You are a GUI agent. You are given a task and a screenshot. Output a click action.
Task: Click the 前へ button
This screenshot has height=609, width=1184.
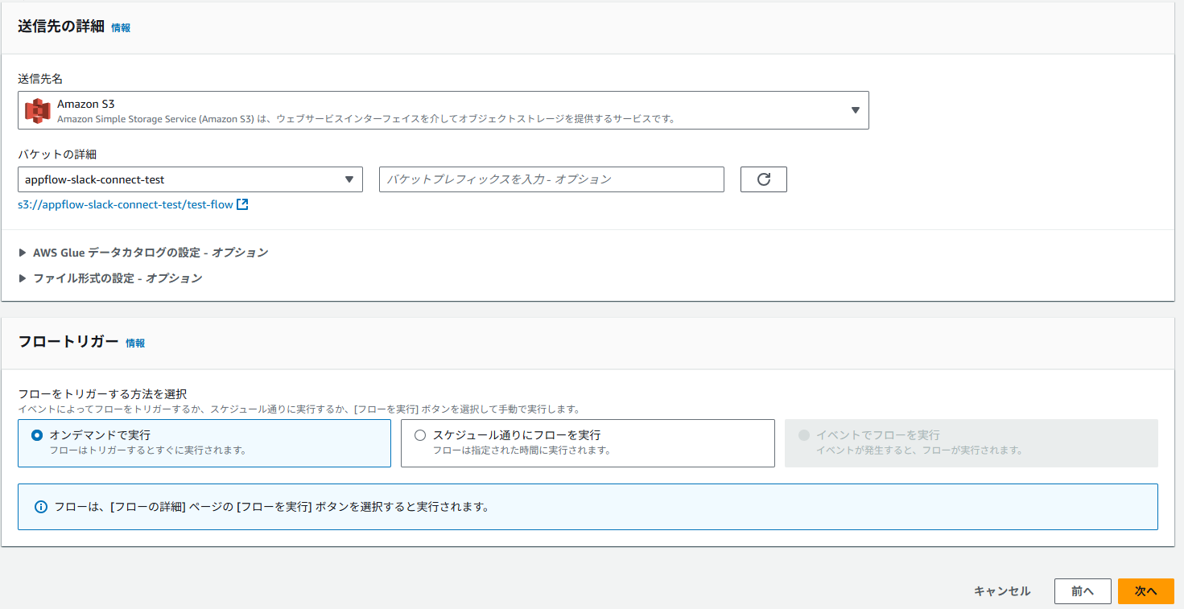click(1083, 591)
